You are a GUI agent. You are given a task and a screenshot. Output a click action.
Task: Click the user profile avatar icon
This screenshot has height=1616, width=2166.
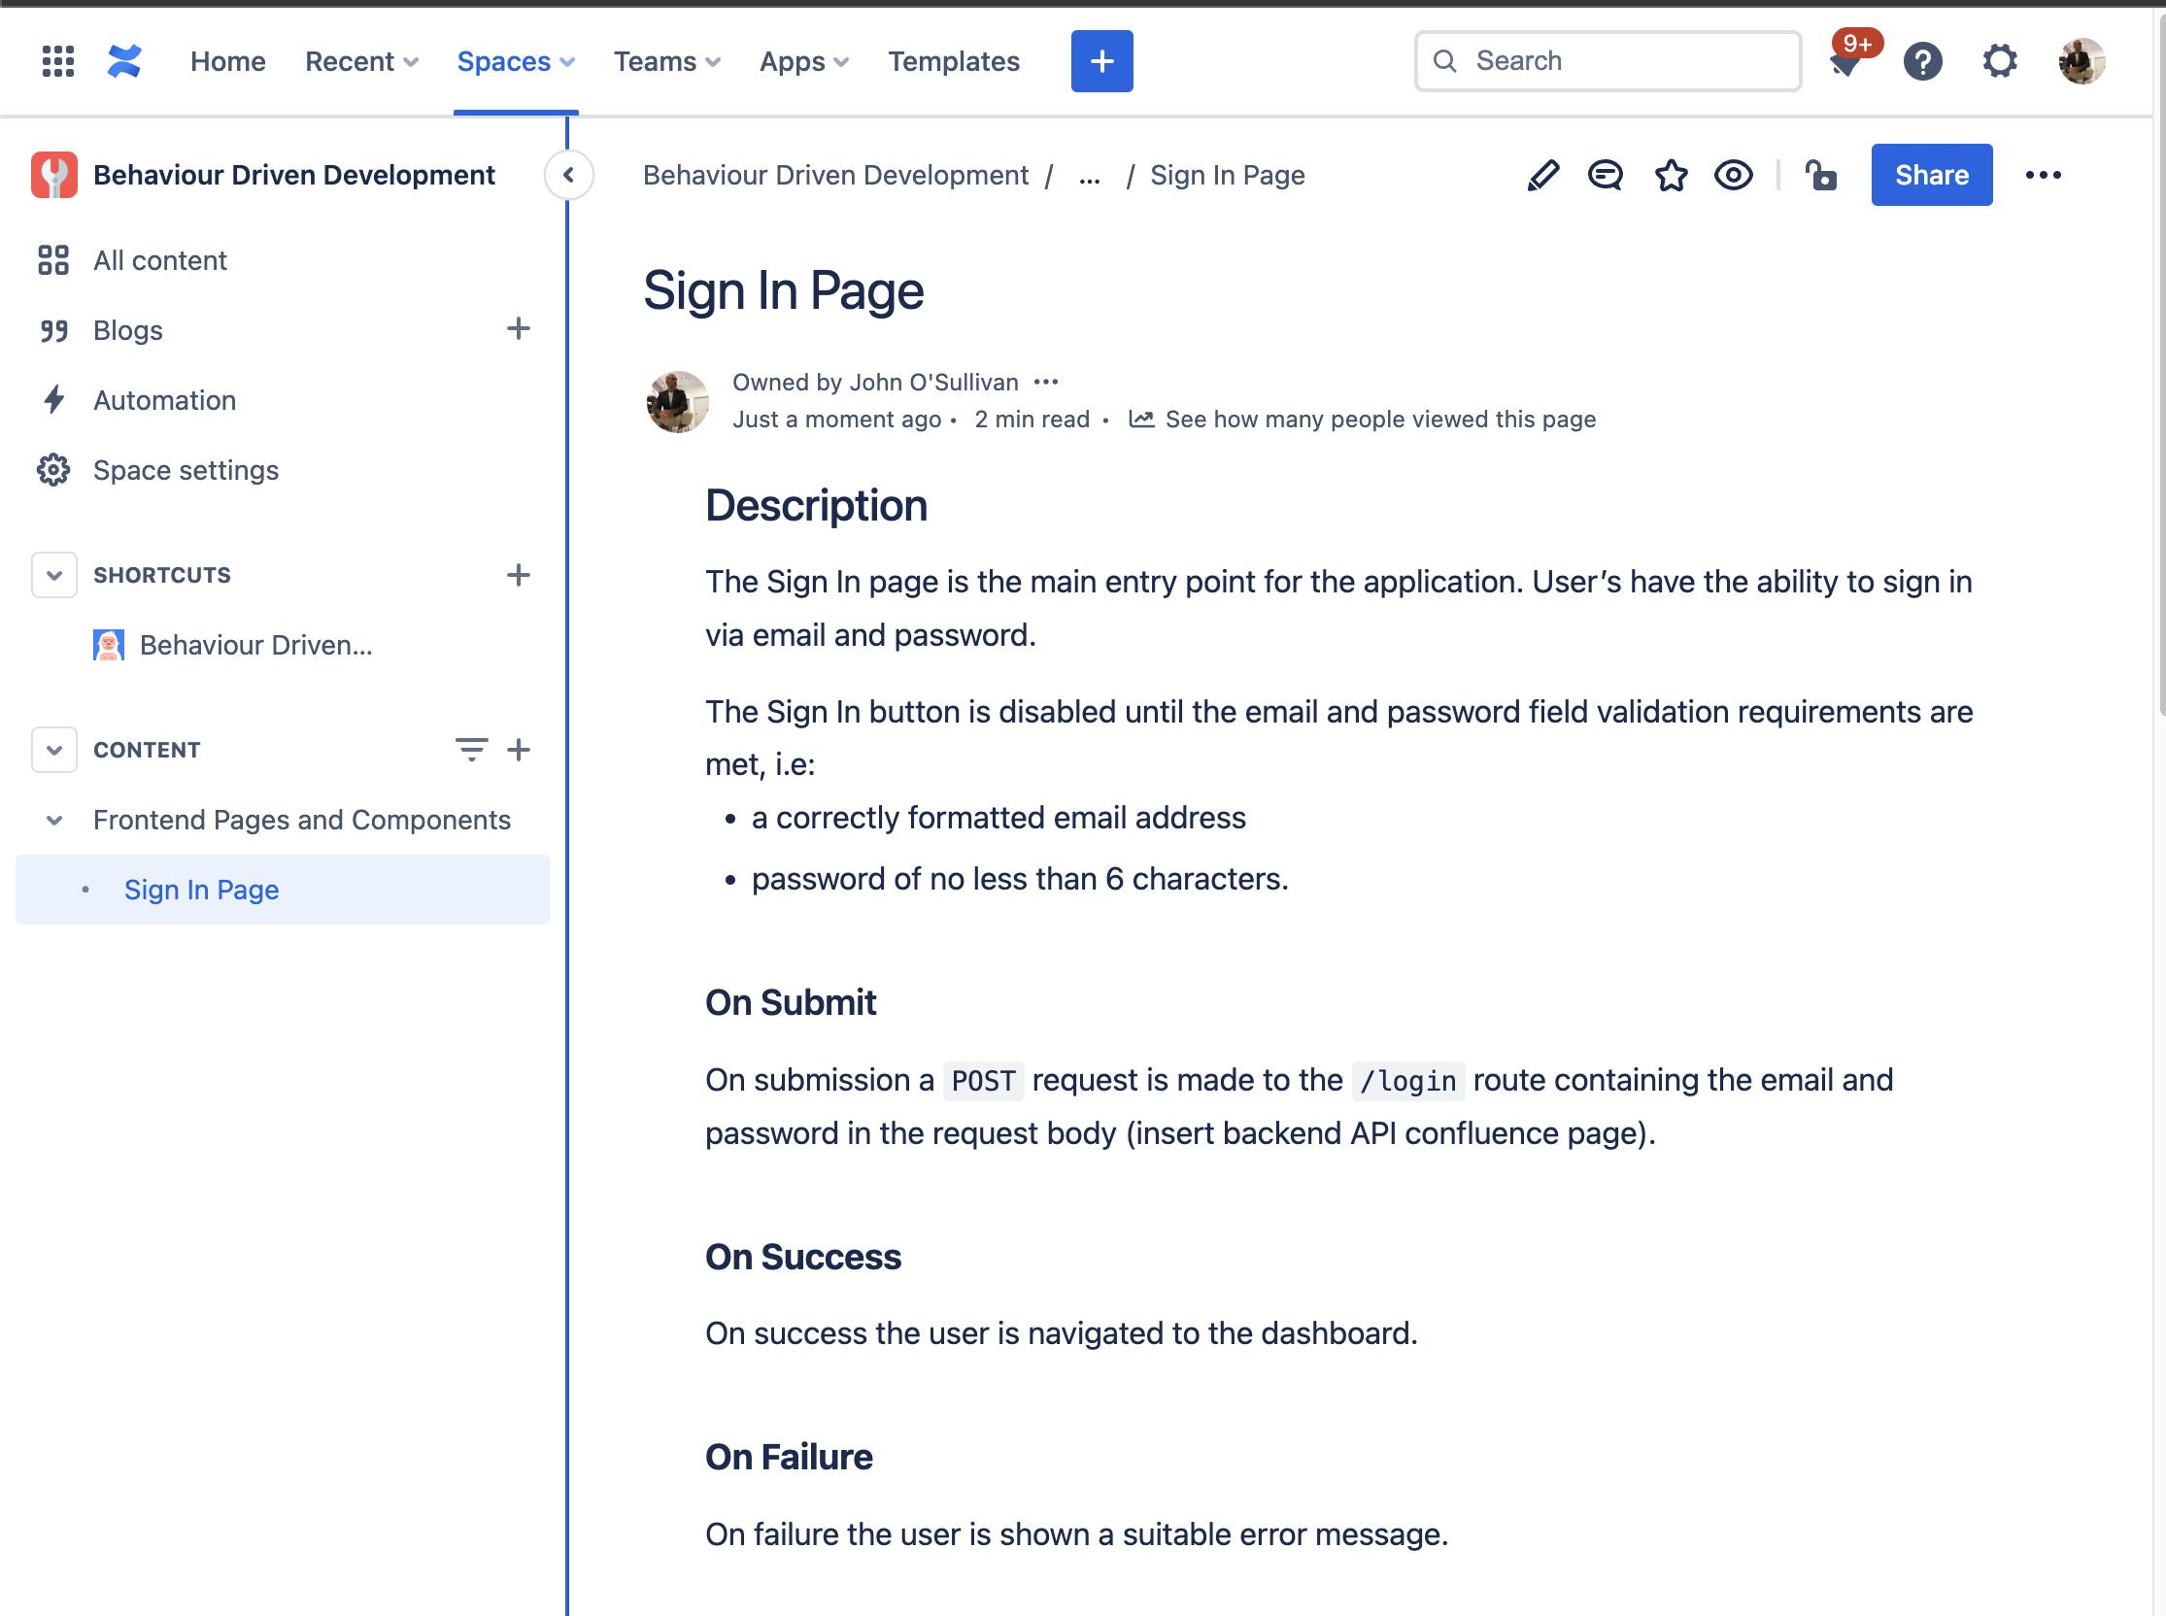click(2080, 61)
